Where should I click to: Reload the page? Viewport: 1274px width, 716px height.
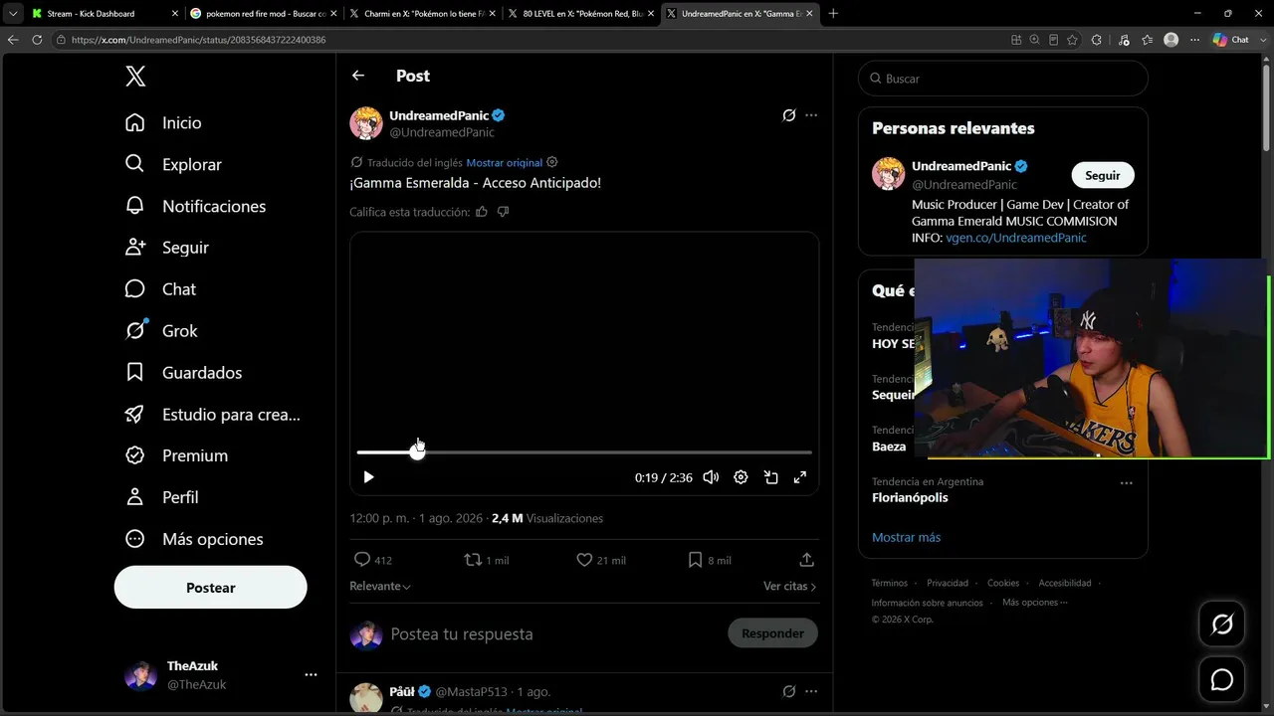click(37, 40)
